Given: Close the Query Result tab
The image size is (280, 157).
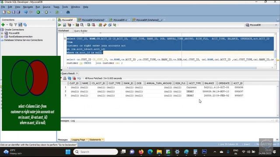Looking at the screenshot, I should pyautogui.click(x=77, y=73).
